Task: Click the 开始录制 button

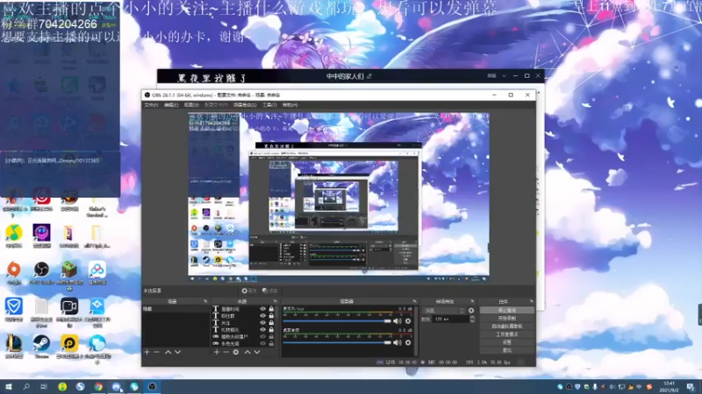Action: tap(507, 318)
